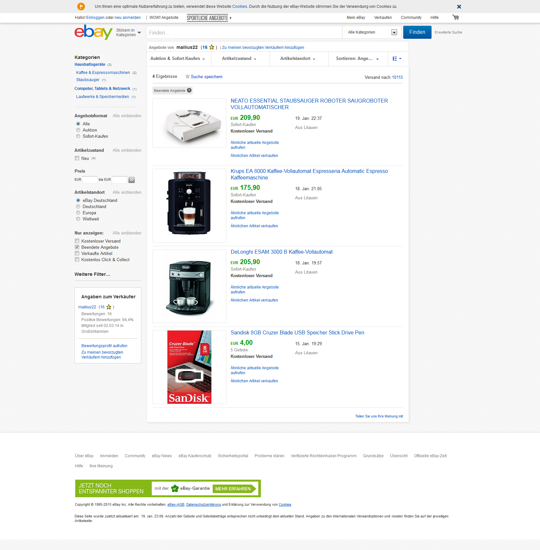Open Kaffee & Espressomaschinen category
Image resolution: width=540 pixels, height=550 pixels.
pyautogui.click(x=103, y=73)
